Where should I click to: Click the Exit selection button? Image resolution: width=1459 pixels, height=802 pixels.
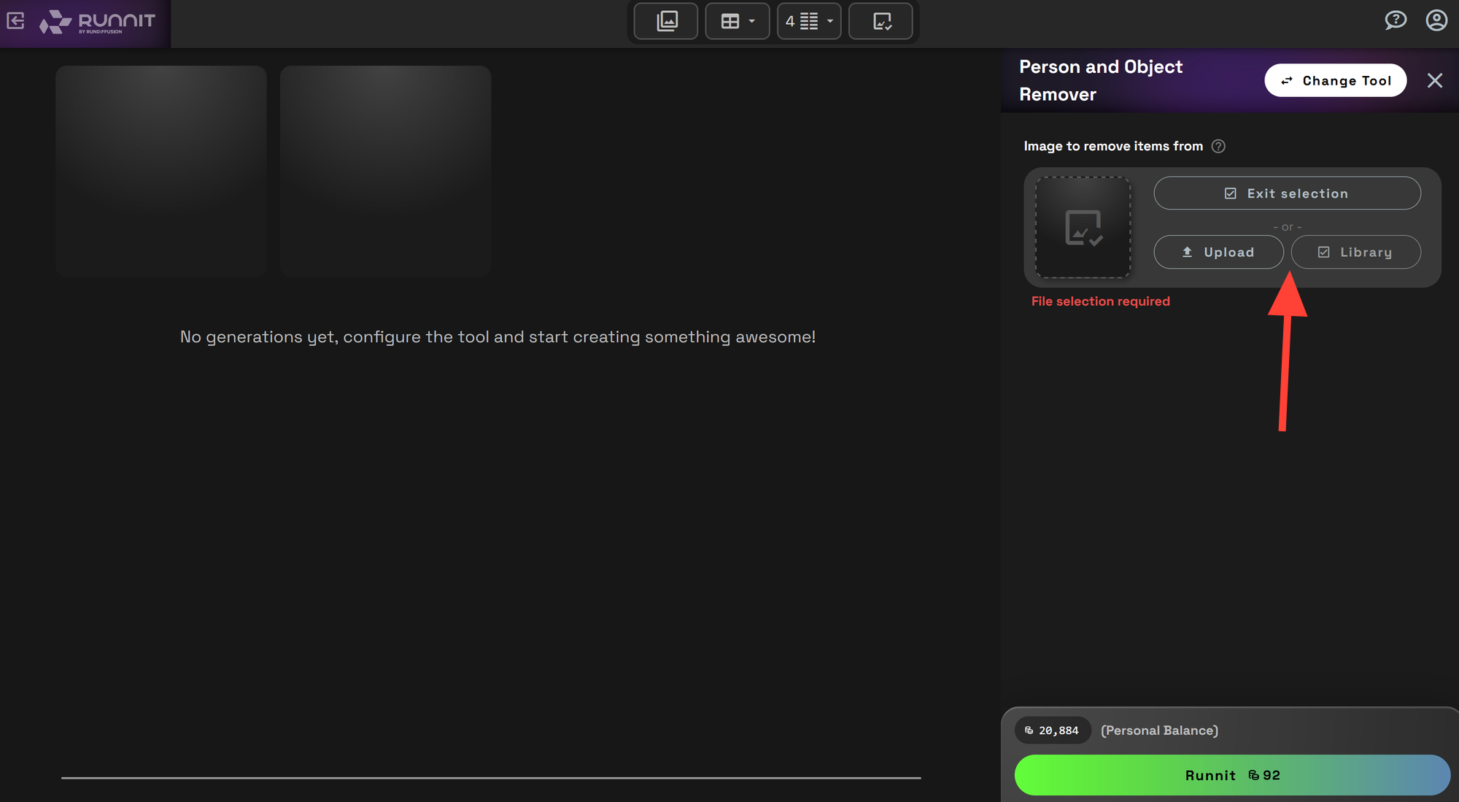tap(1287, 193)
